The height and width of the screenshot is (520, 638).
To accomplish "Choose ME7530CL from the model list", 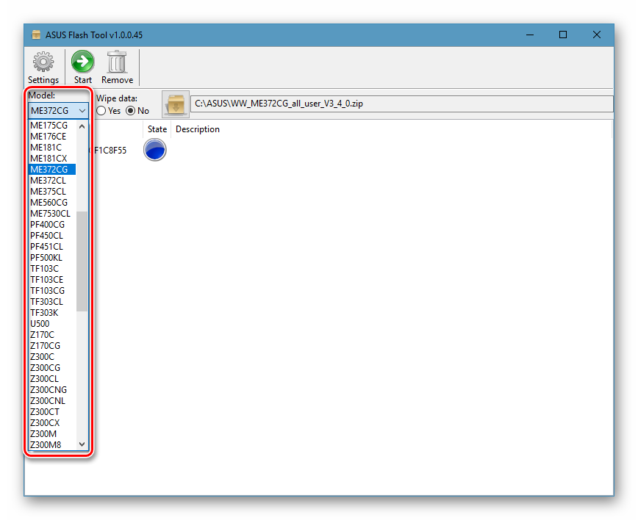I will point(52,213).
